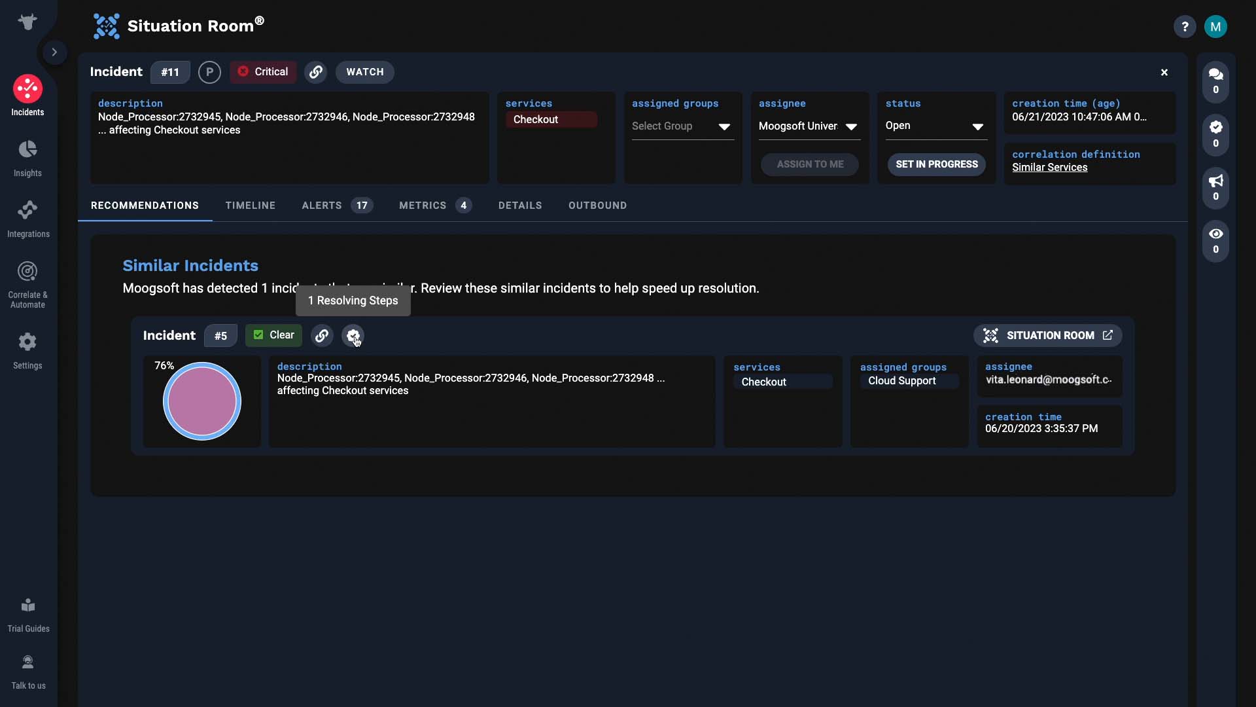Click the similar incident #5 ID badge

point(220,336)
